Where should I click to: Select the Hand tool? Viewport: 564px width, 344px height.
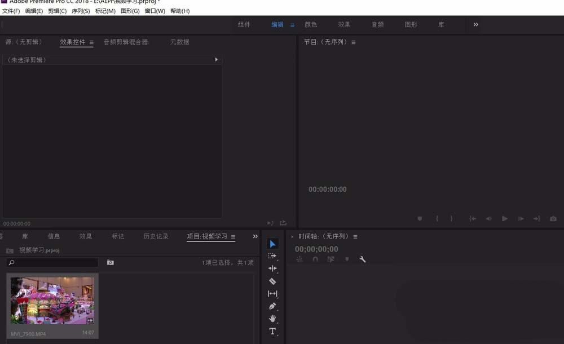click(272, 319)
